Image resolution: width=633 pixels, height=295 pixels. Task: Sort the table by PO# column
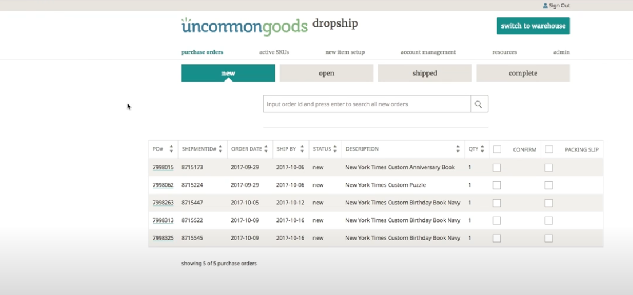[x=171, y=149]
